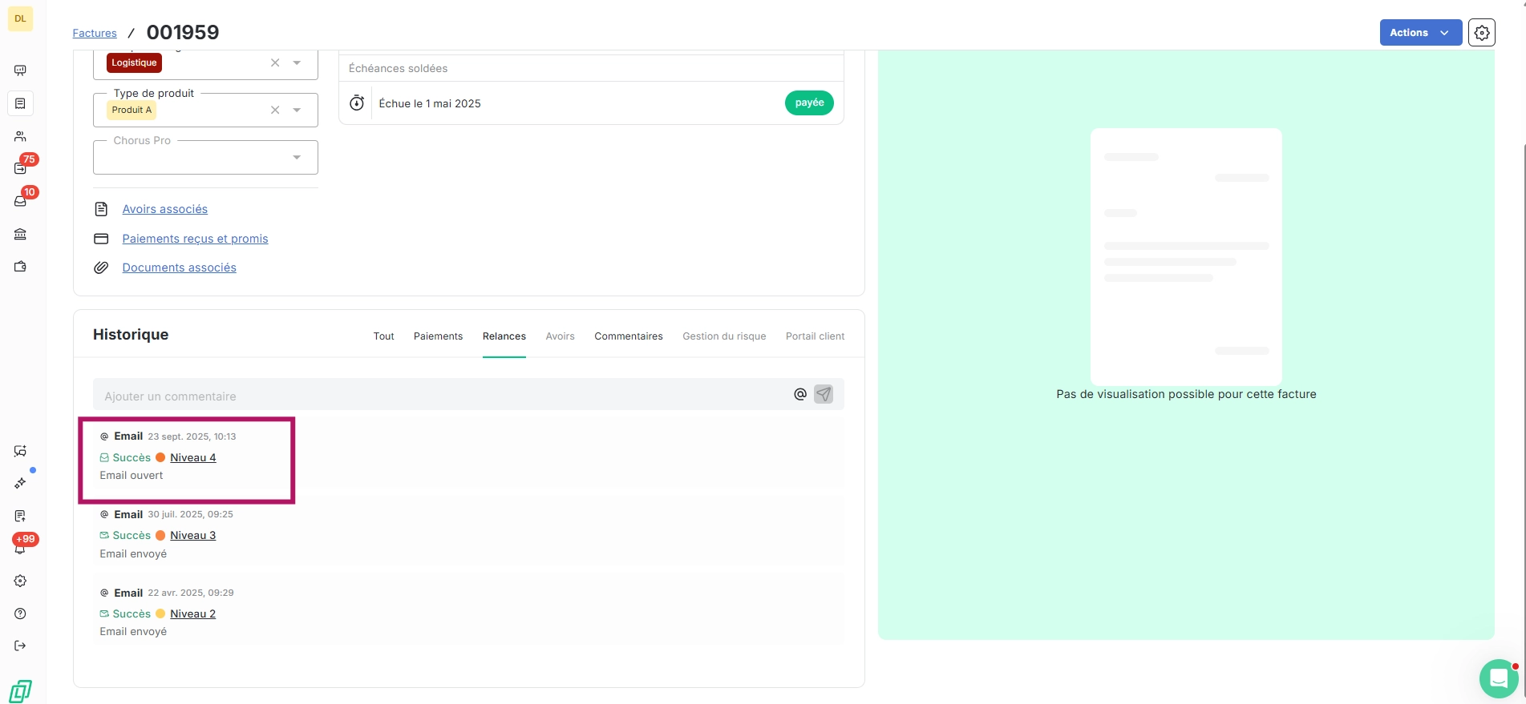Screen dimensions: 1526x704
Task: Open the Niveau 3 reminder link
Action: coord(193,535)
